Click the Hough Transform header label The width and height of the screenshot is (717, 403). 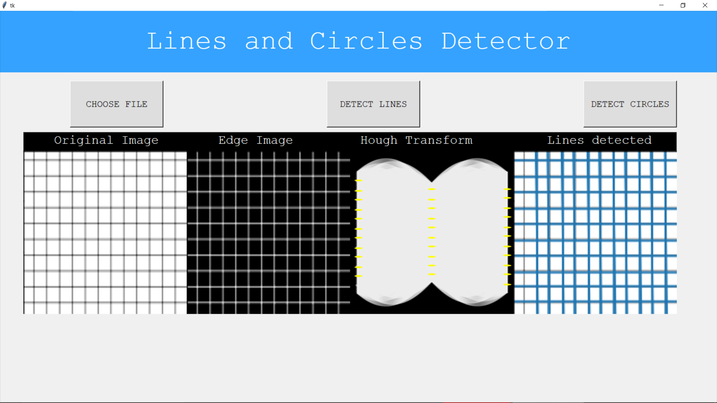(x=416, y=141)
